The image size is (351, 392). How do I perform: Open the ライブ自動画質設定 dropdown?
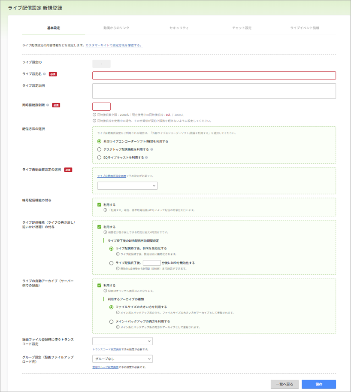(127, 186)
